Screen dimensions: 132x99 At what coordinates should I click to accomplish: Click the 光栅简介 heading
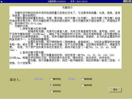pyautogui.click(x=67, y=8)
